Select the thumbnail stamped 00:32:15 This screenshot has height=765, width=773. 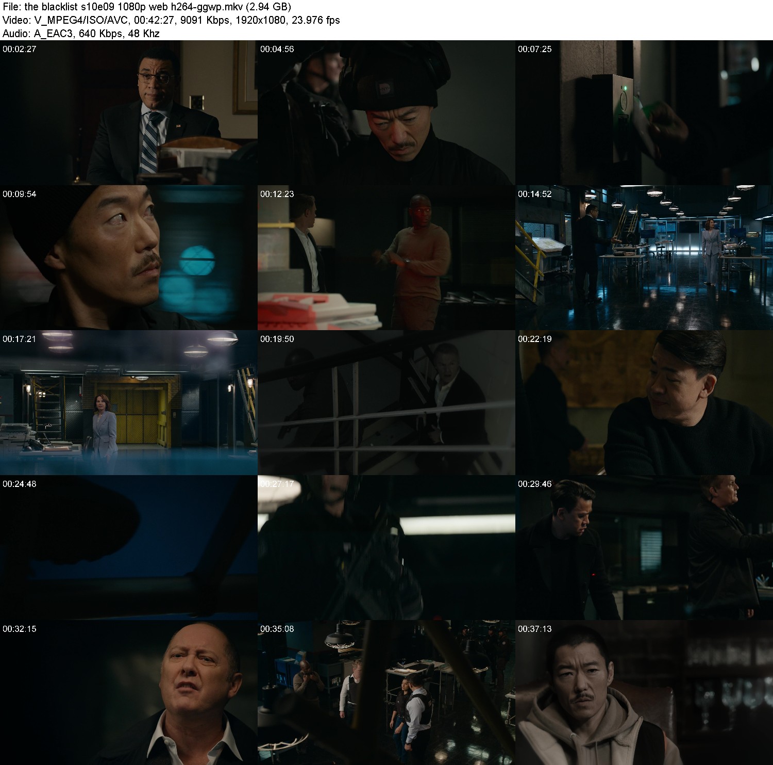coord(129,692)
